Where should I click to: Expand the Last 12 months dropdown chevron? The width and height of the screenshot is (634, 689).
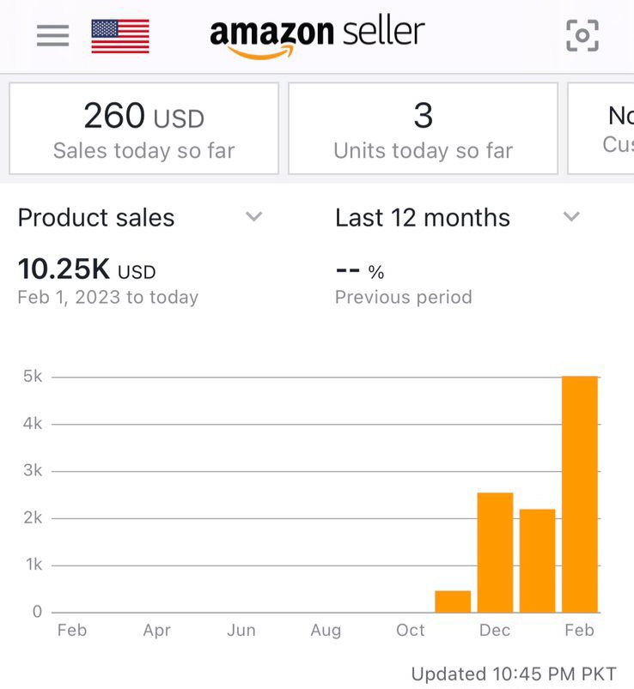571,217
